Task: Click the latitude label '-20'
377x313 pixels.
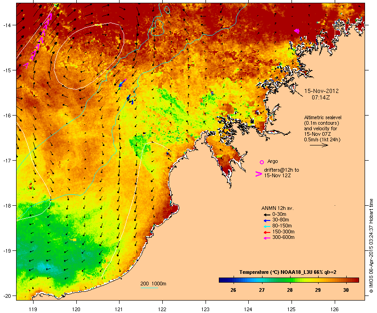Action: pos(6,296)
